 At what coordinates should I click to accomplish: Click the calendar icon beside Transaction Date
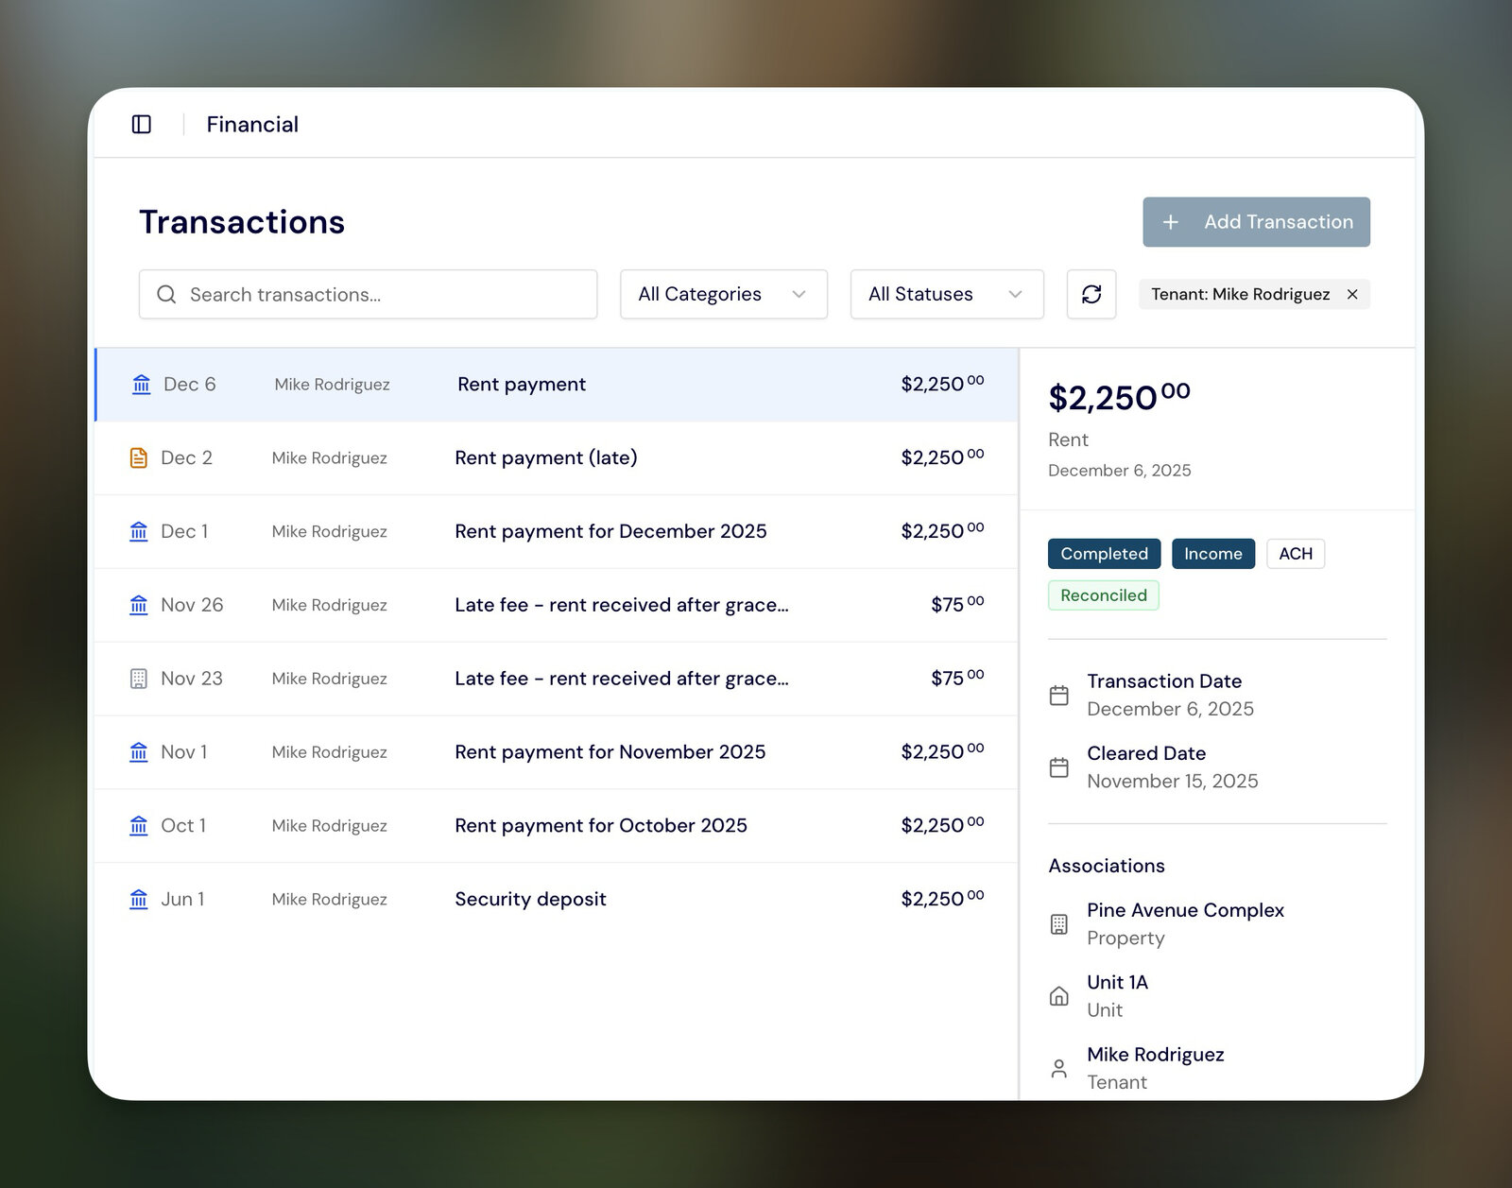coord(1059,695)
